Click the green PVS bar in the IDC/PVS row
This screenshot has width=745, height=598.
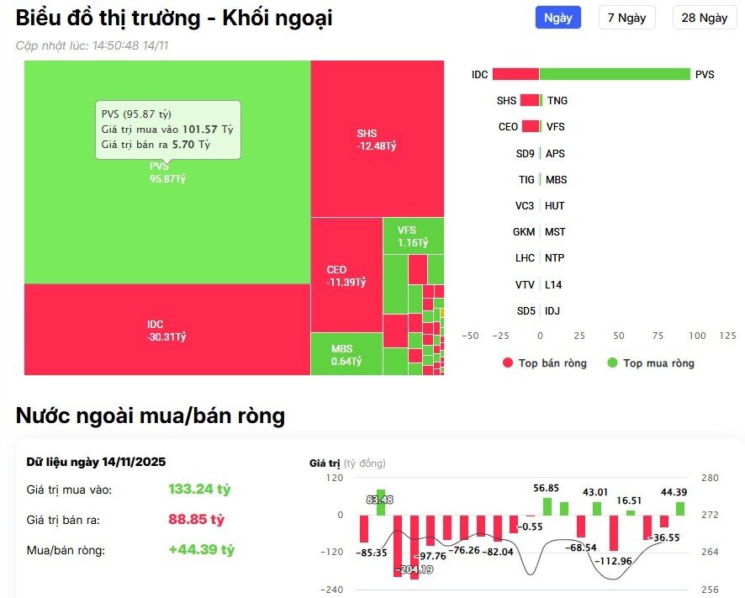pos(614,74)
